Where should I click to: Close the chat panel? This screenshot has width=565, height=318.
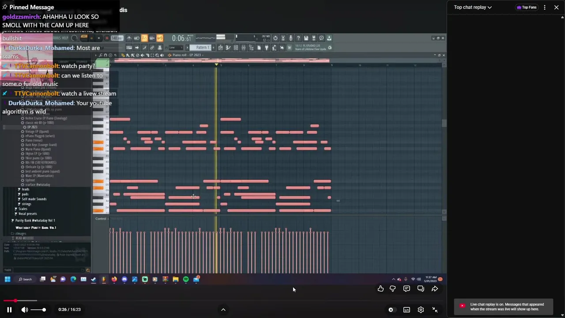click(x=556, y=7)
